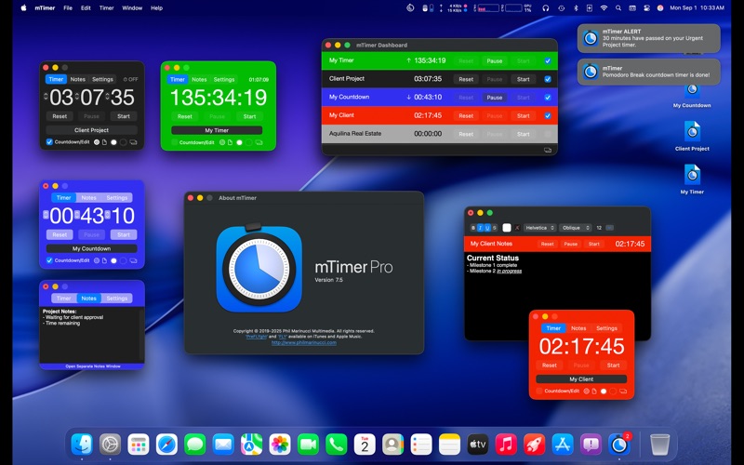The width and height of the screenshot is (744, 465).
Task: Toggle bold in the My Client Notes toolbar
Action: (x=473, y=228)
